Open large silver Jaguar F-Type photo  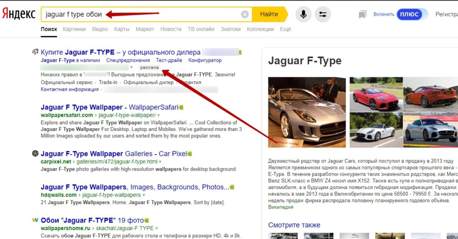(x=307, y=112)
